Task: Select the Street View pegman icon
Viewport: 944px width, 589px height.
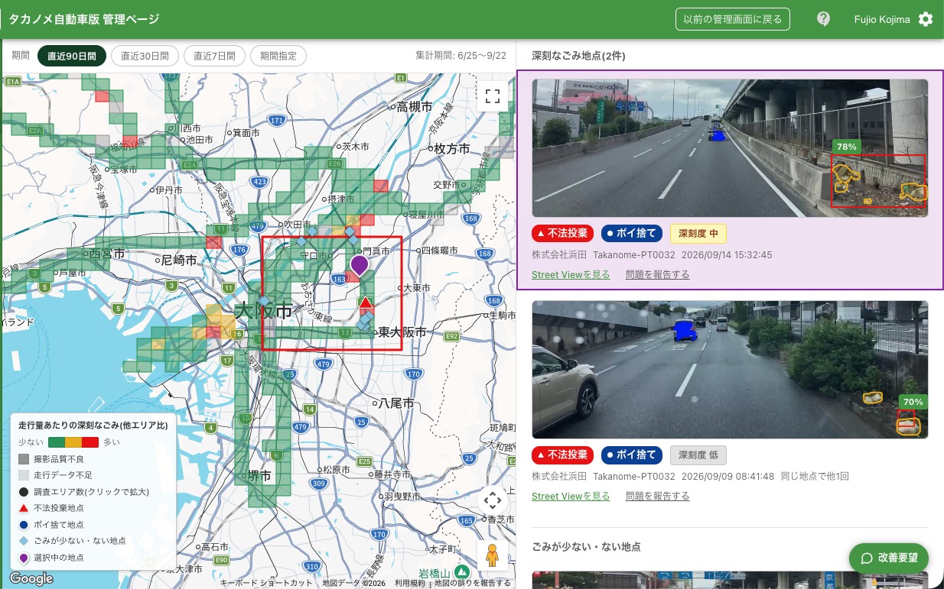Action: [493, 555]
